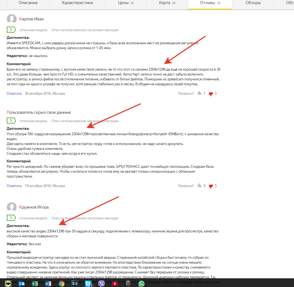
Task: Click the '19 октября 2016, Москва' date
Action: point(45,186)
